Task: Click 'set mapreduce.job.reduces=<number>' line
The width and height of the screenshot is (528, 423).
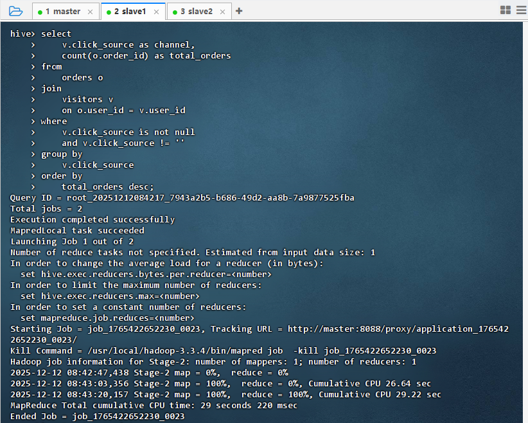Action: point(107,318)
